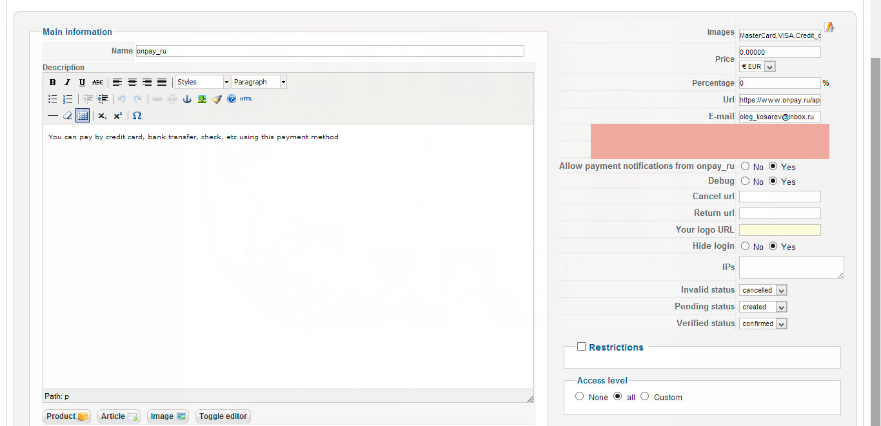Select Custom access level
The height and width of the screenshot is (426, 881).
coord(644,396)
